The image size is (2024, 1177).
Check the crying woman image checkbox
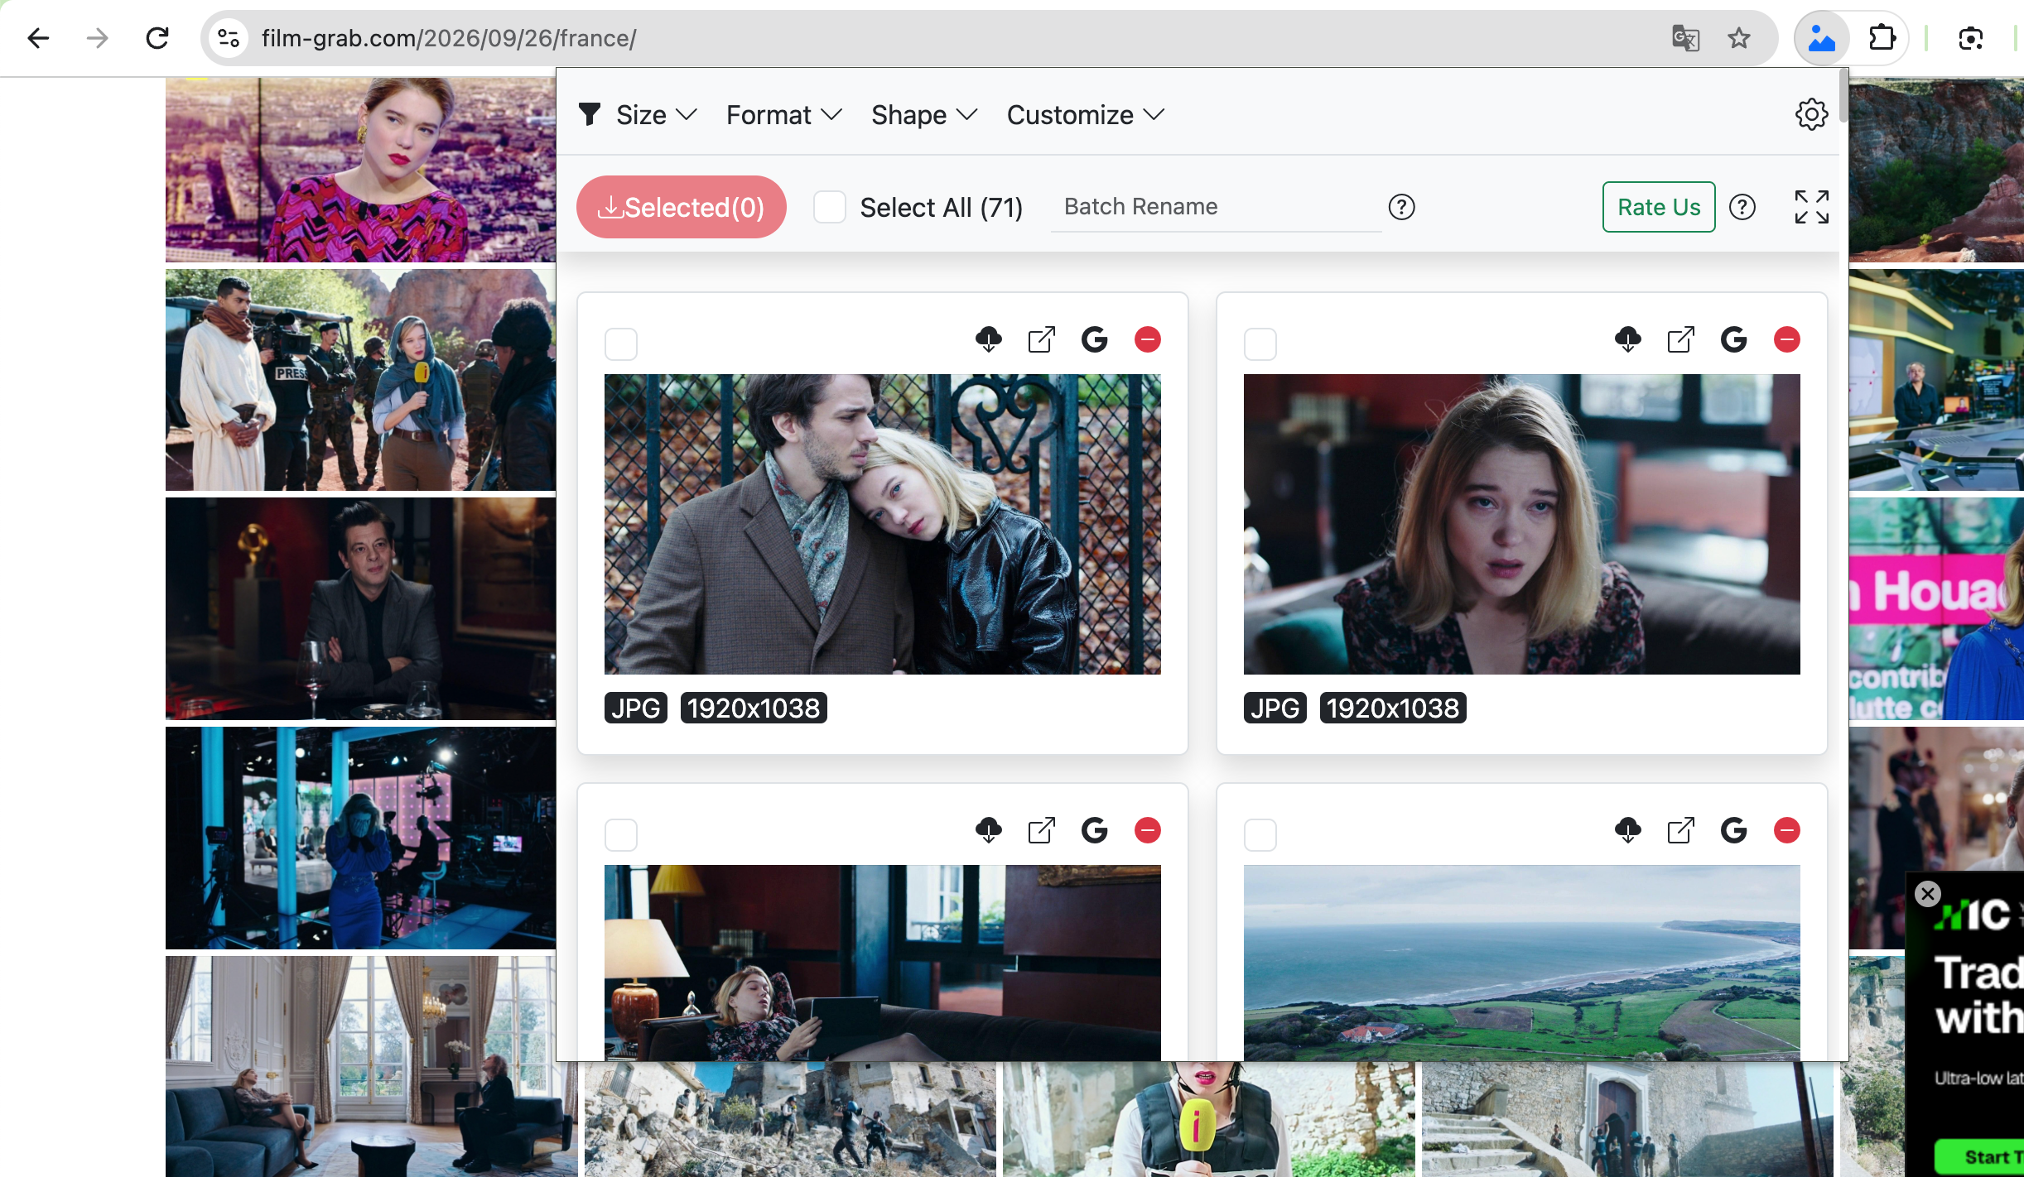point(1260,344)
